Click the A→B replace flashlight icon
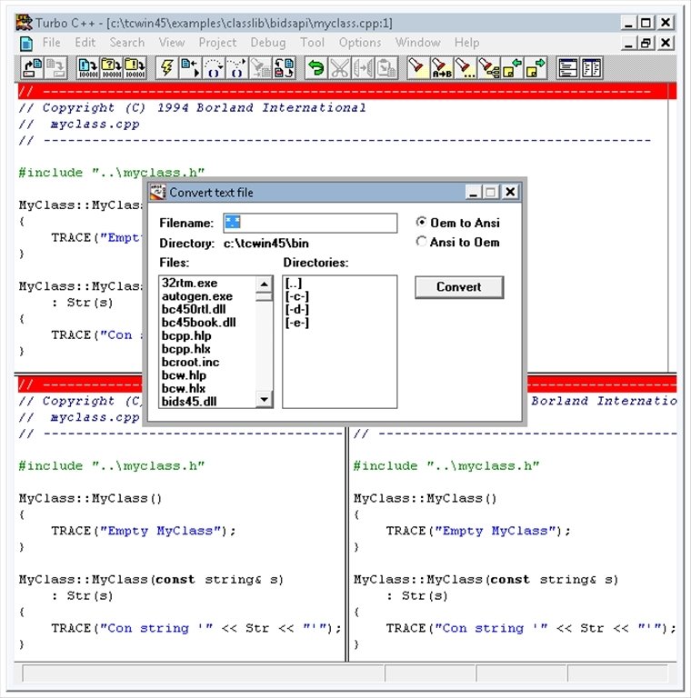691x698 pixels. click(442, 68)
